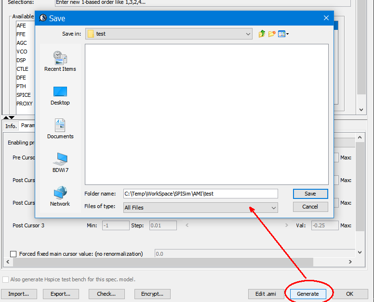Switch to the Info. tab
The image size is (374, 302).
[11, 126]
